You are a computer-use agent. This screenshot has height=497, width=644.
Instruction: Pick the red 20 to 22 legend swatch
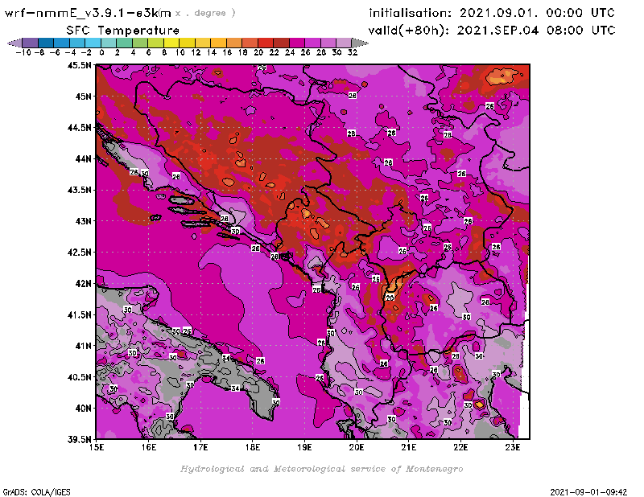coord(266,43)
